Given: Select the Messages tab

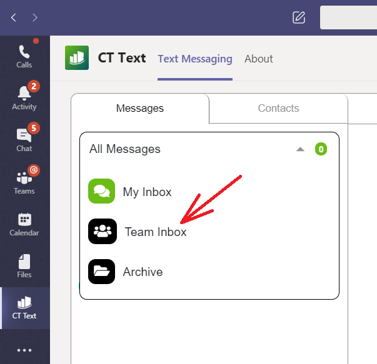Looking at the screenshot, I should coord(140,108).
